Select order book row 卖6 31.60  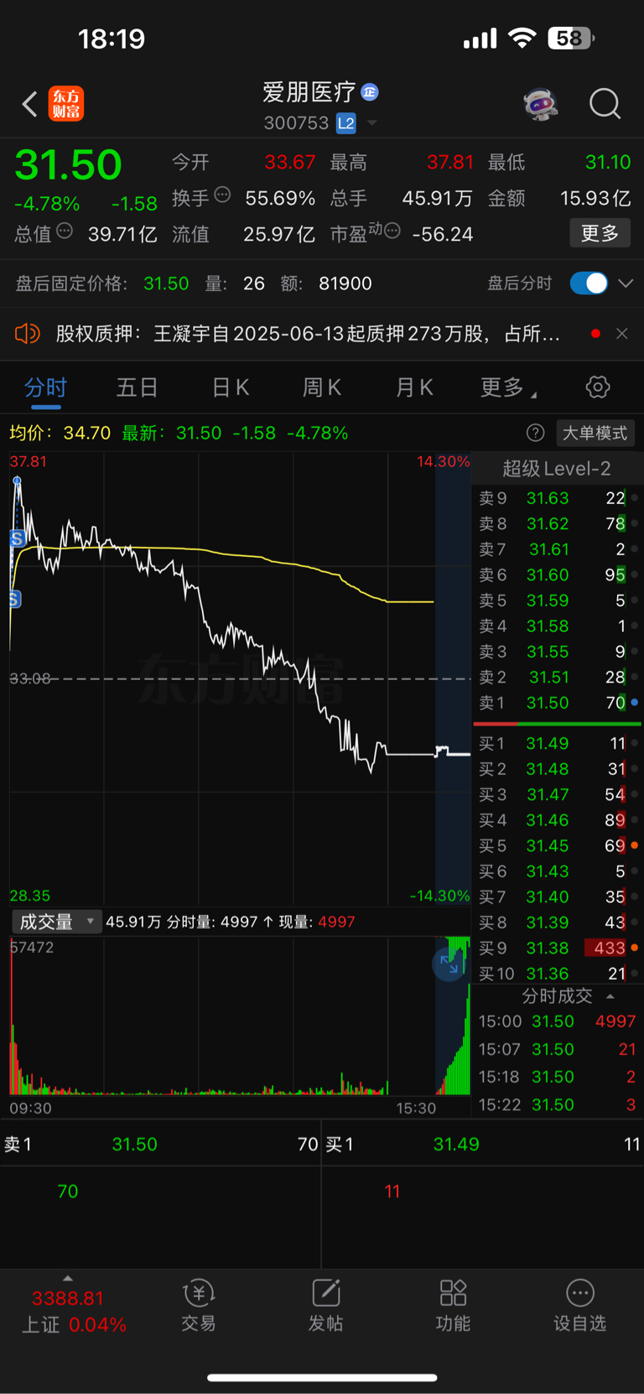(x=557, y=575)
